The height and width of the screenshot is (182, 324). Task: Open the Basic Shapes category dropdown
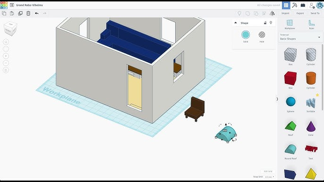[x=300, y=37]
